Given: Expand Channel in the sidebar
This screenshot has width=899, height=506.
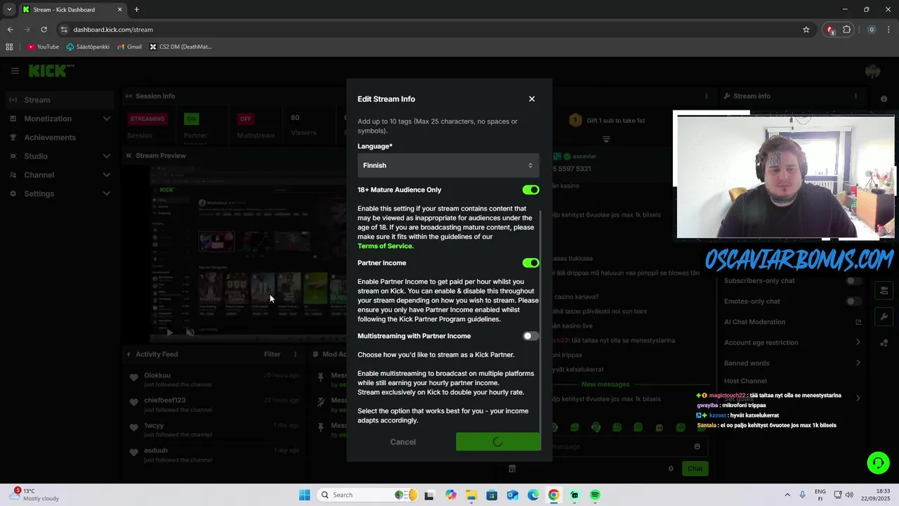Looking at the screenshot, I should (60, 175).
